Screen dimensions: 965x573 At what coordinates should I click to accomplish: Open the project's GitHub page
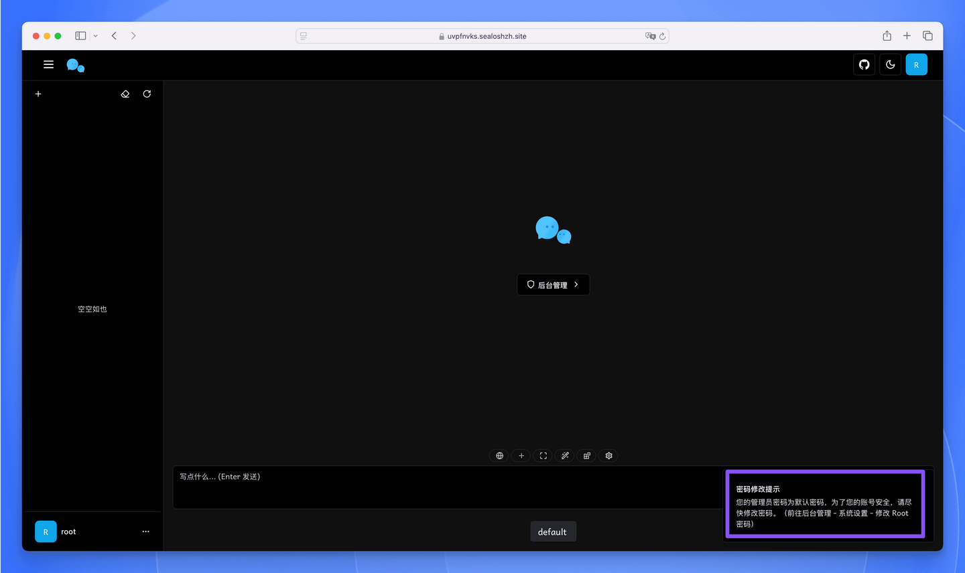point(864,64)
